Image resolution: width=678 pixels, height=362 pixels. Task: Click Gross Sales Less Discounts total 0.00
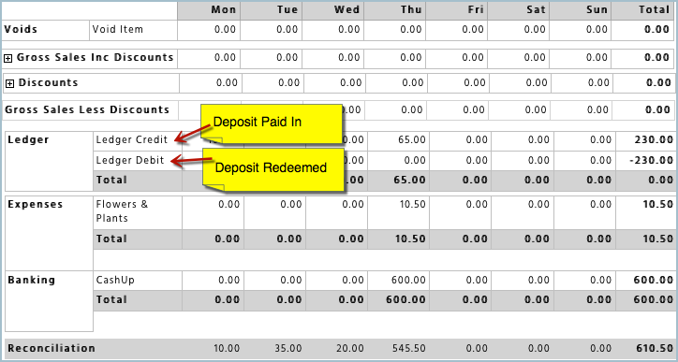click(x=657, y=109)
